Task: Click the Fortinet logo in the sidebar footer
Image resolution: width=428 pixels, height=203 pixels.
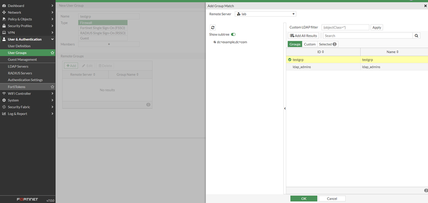Action: tap(27, 199)
